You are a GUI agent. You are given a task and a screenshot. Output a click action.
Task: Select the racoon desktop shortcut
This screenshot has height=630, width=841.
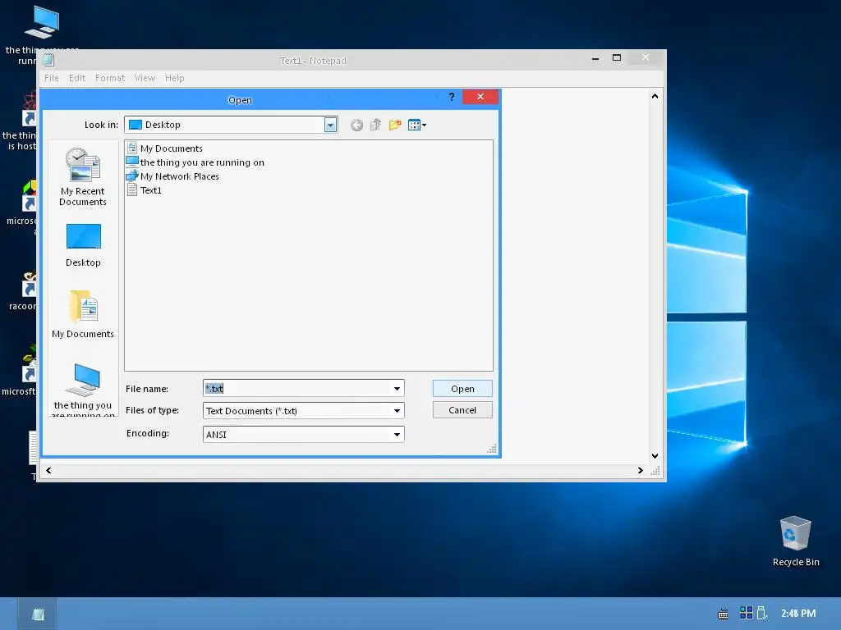[x=22, y=292]
